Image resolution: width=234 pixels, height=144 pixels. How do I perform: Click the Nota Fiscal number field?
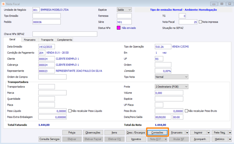click(188, 22)
